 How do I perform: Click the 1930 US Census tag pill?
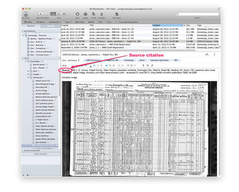(x=93, y=60)
